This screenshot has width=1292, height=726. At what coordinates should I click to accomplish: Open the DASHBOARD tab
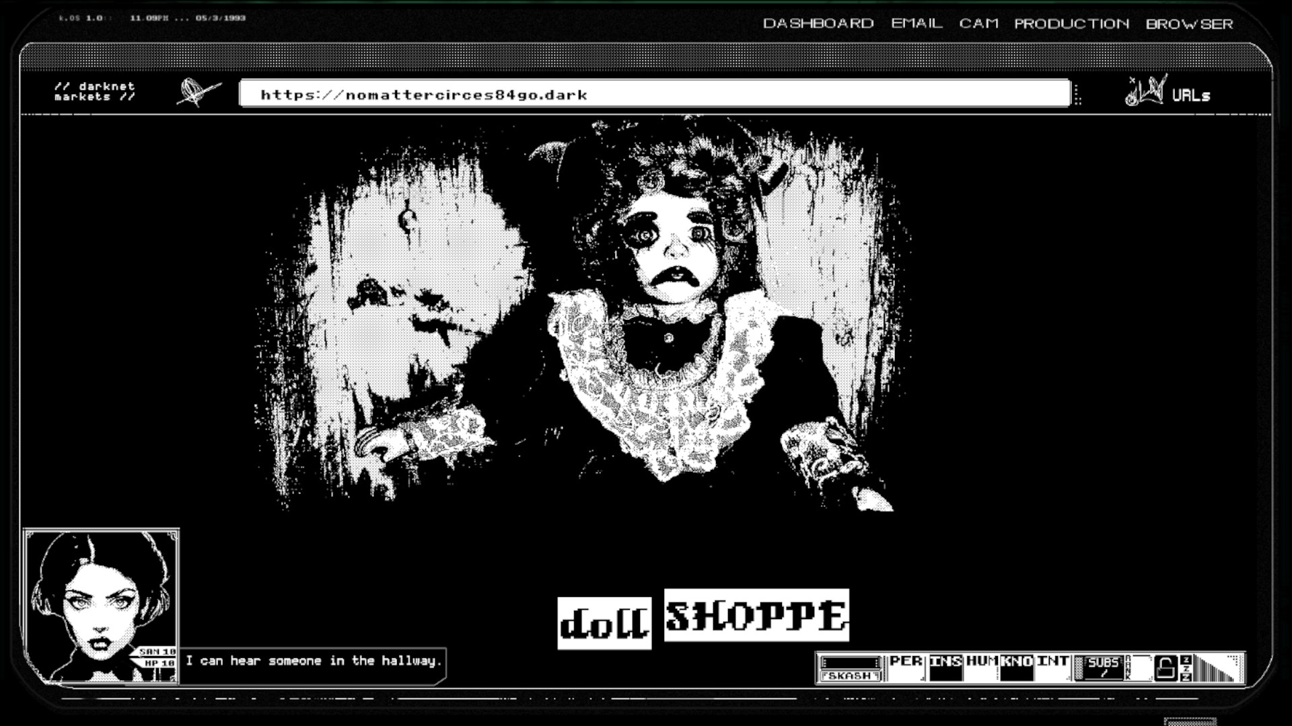818,24
